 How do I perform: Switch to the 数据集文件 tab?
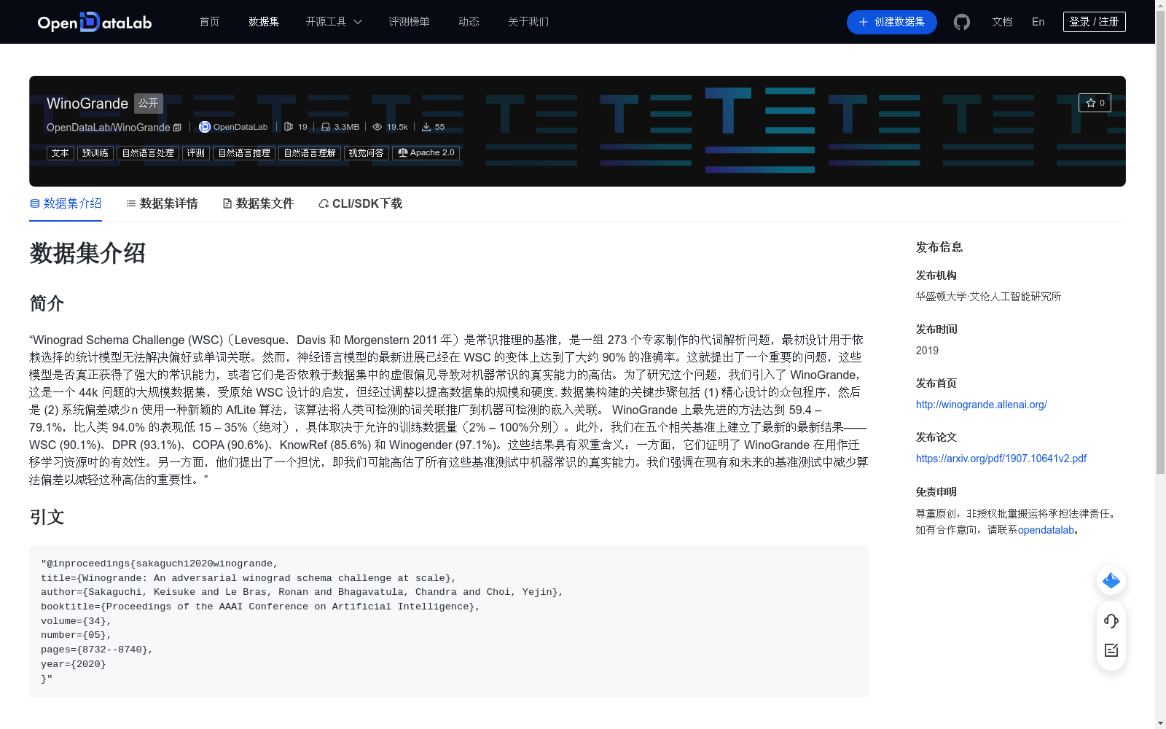tap(258, 203)
